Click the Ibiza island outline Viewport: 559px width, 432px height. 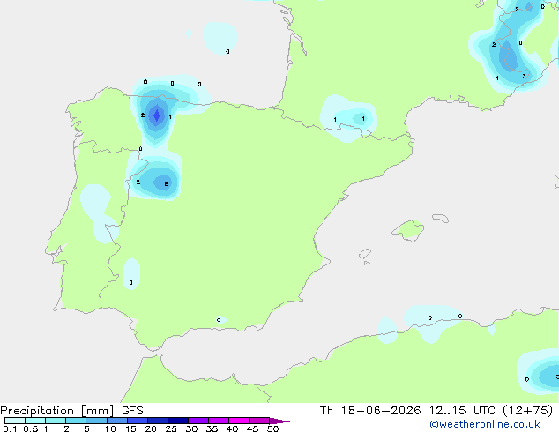tap(365, 254)
